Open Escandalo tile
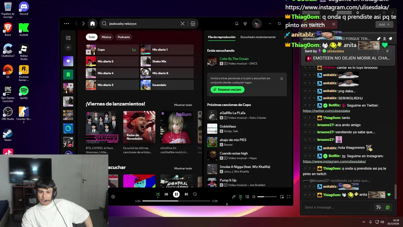 tap(167, 85)
